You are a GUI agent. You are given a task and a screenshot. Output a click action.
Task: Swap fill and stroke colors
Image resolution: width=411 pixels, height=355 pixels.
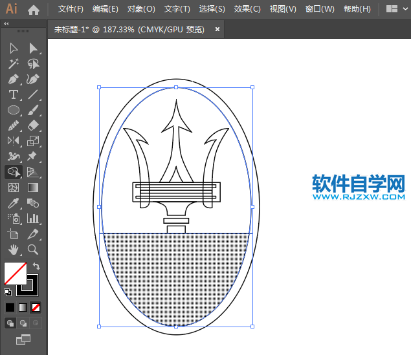tap(36, 266)
